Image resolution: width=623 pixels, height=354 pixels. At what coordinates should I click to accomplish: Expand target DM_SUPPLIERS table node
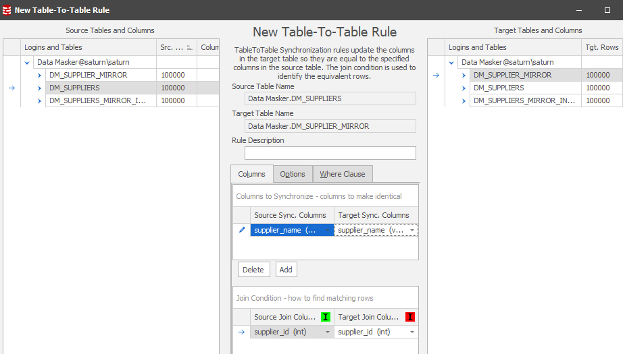click(x=464, y=88)
